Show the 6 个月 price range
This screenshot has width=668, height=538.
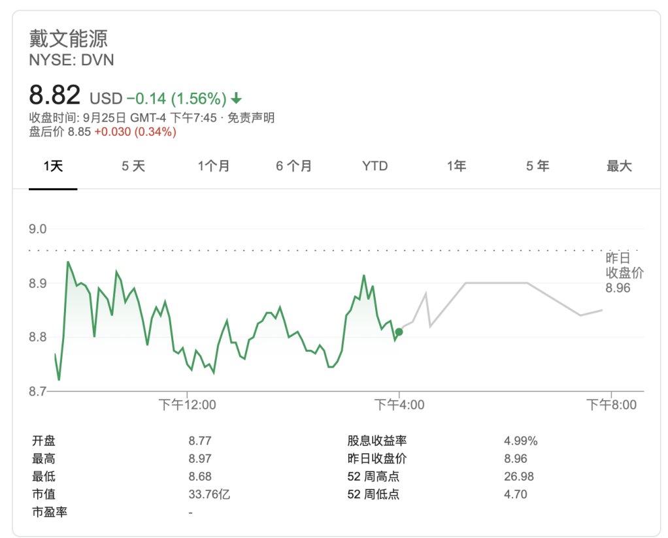click(x=293, y=166)
